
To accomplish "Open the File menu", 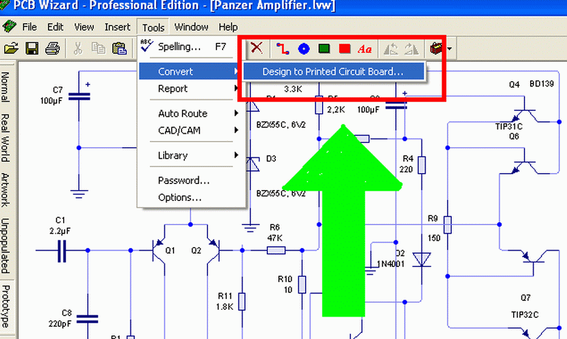I will pyautogui.click(x=29, y=27).
